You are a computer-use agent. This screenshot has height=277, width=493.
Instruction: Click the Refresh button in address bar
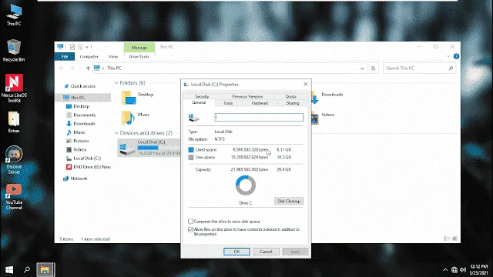pyautogui.click(x=373, y=68)
